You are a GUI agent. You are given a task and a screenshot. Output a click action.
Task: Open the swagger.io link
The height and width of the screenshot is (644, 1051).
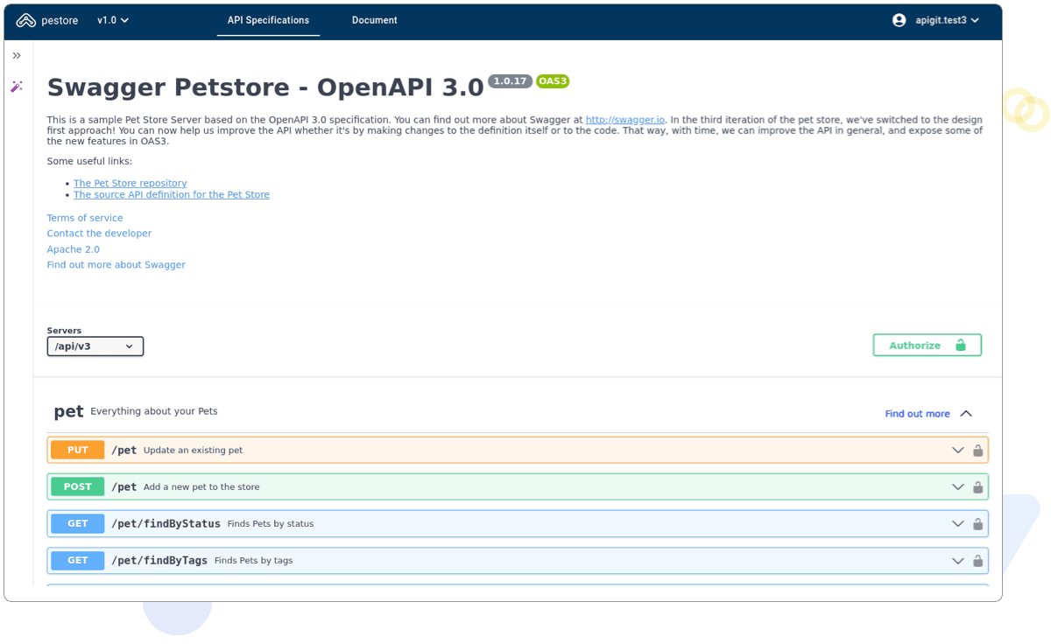[625, 120]
